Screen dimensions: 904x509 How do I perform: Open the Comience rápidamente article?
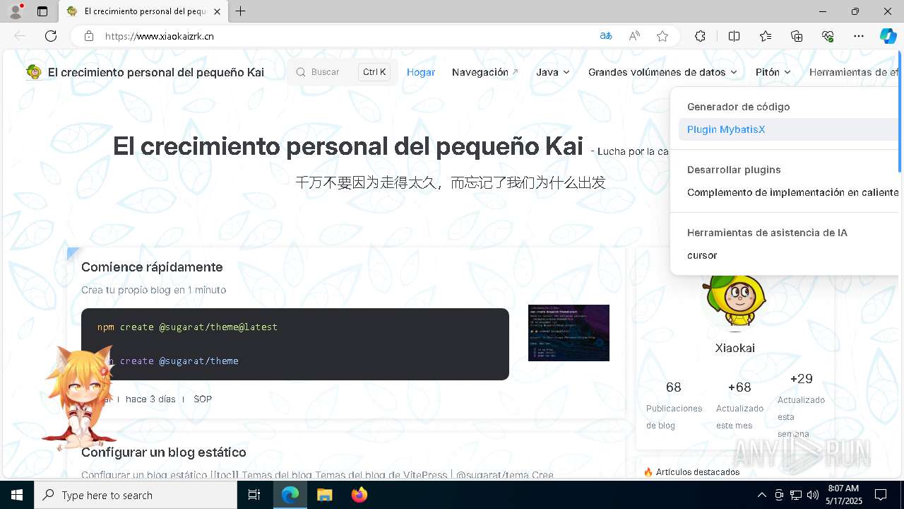pyautogui.click(x=152, y=267)
